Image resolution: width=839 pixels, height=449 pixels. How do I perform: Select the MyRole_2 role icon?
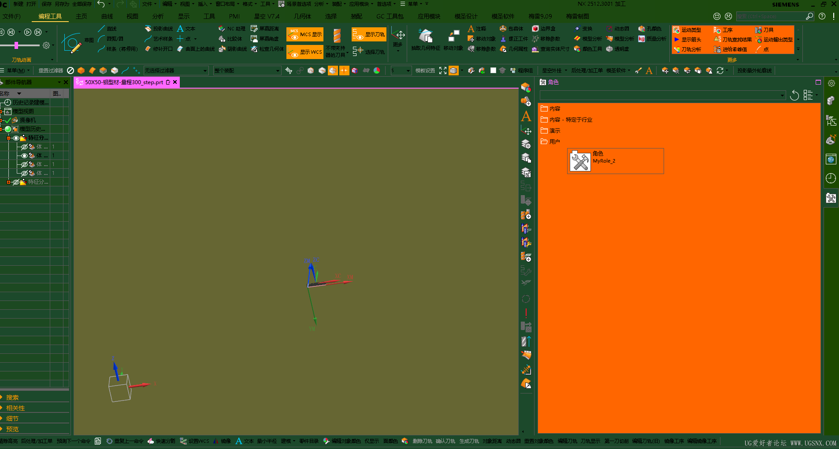pyautogui.click(x=580, y=161)
